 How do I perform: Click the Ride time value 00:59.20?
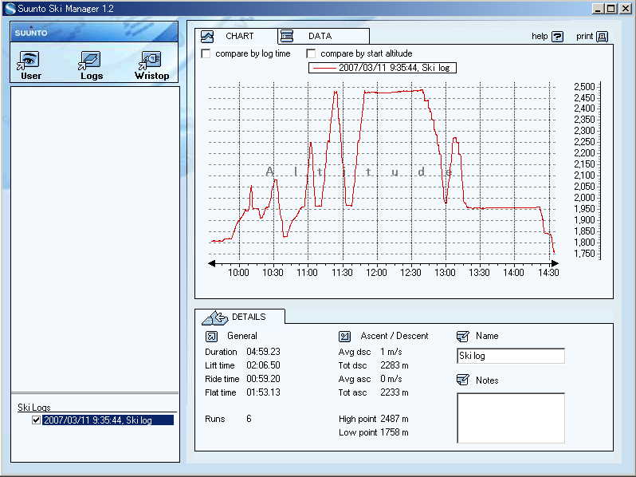coord(263,379)
